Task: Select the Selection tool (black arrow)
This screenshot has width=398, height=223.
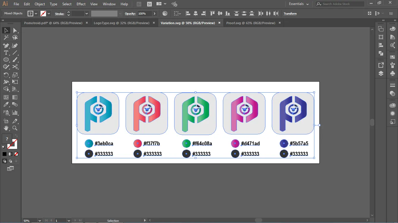Action: click(6, 30)
